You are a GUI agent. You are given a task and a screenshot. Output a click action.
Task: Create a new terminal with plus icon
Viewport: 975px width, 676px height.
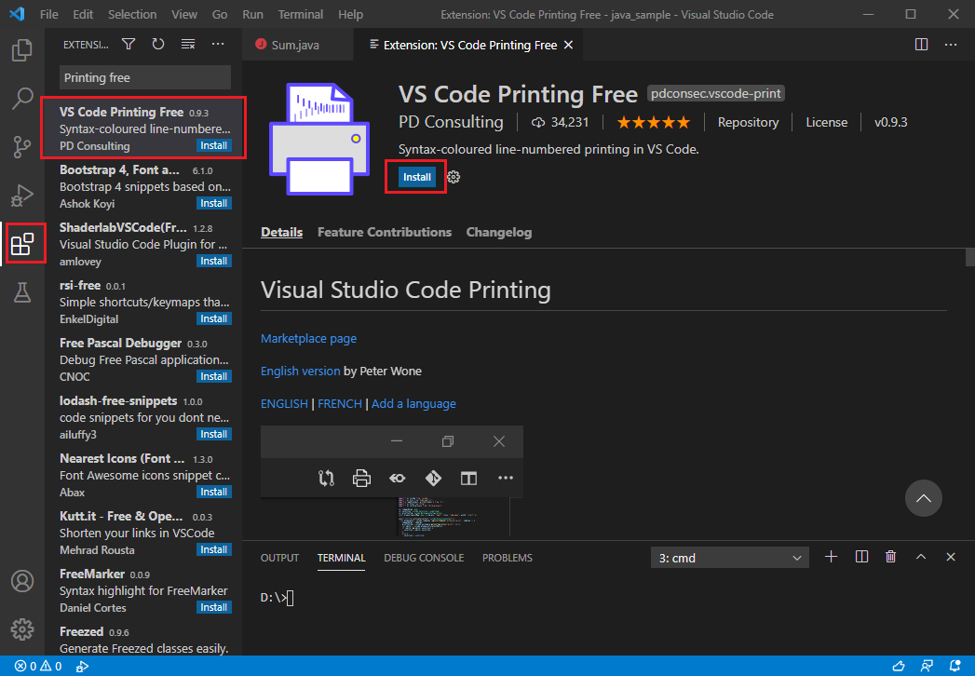[831, 557]
